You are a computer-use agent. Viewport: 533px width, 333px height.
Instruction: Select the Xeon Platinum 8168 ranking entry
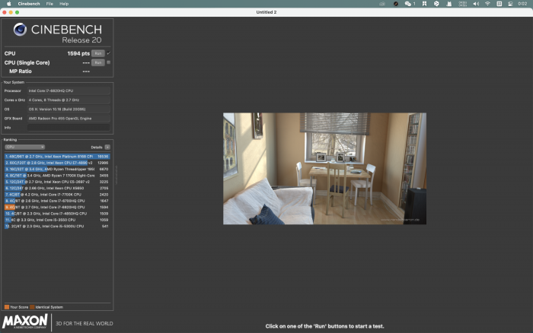click(57, 157)
